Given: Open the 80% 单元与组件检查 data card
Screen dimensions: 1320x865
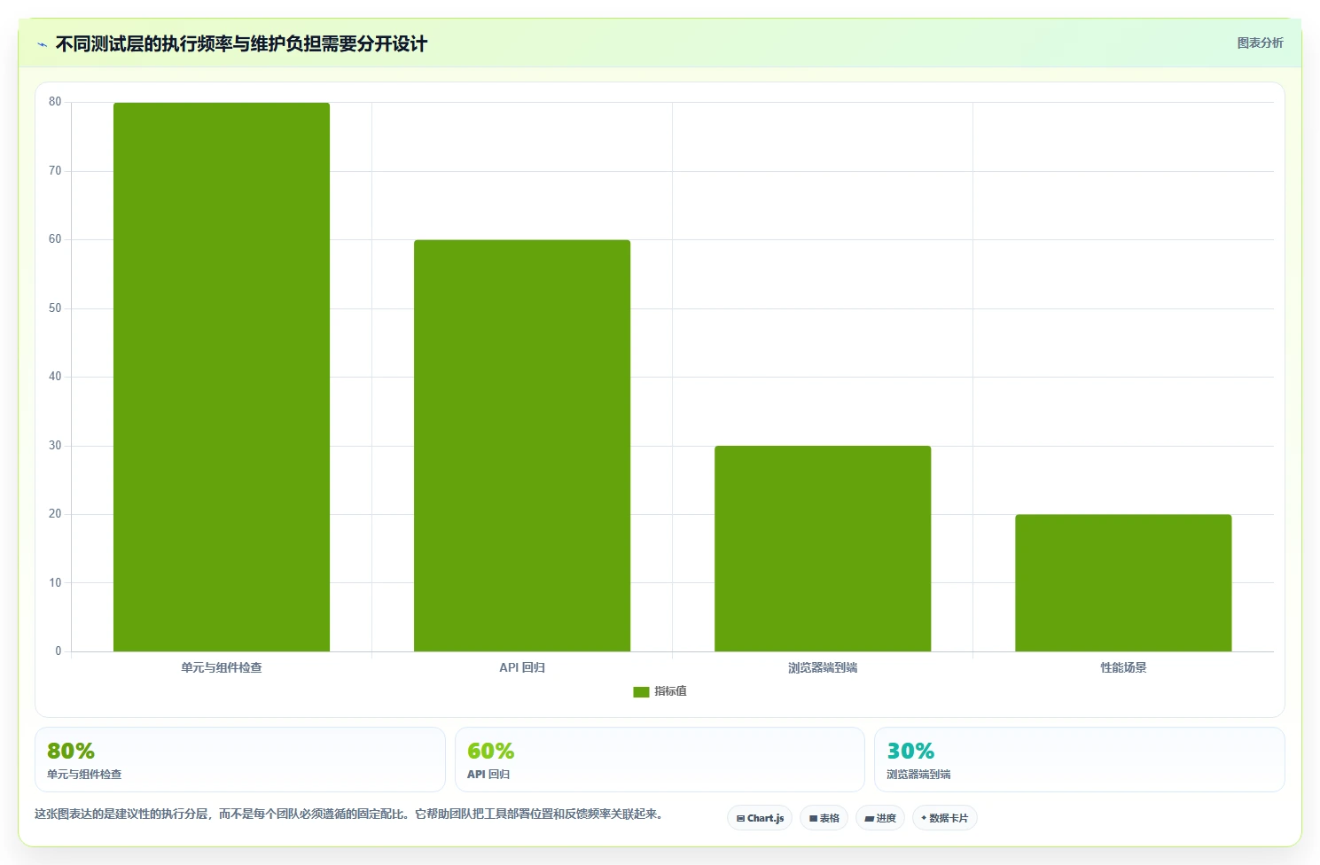Looking at the screenshot, I should click(240, 760).
